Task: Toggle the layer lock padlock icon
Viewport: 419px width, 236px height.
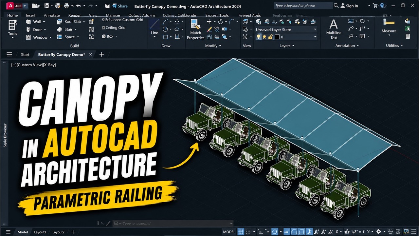Action: (270, 37)
